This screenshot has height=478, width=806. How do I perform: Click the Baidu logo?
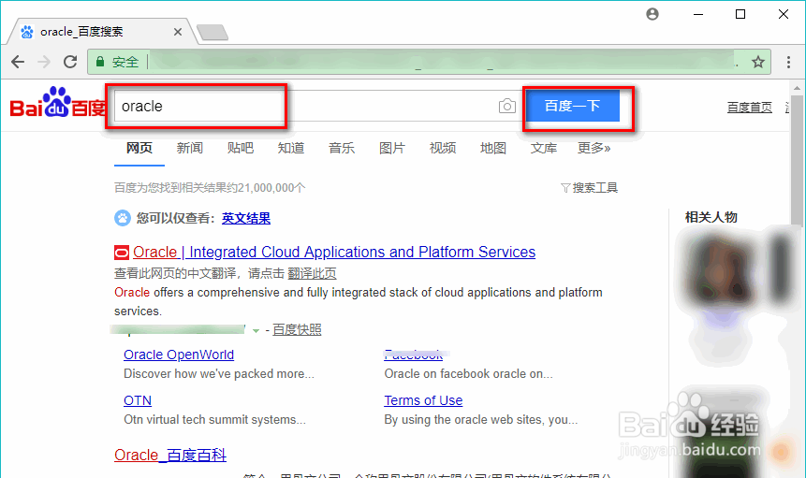click(58, 103)
